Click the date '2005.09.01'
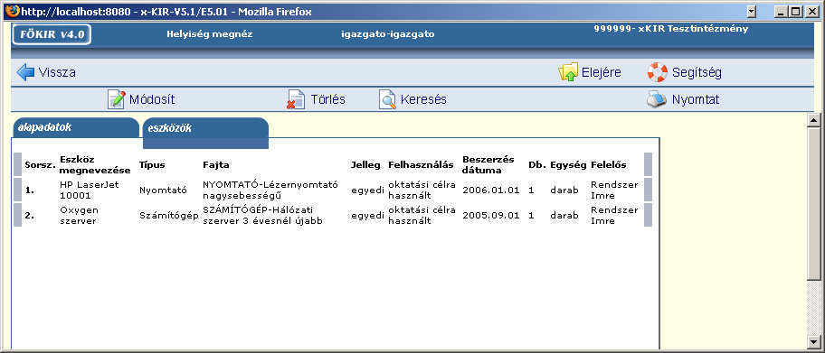This screenshot has height=353, width=825. tap(491, 216)
